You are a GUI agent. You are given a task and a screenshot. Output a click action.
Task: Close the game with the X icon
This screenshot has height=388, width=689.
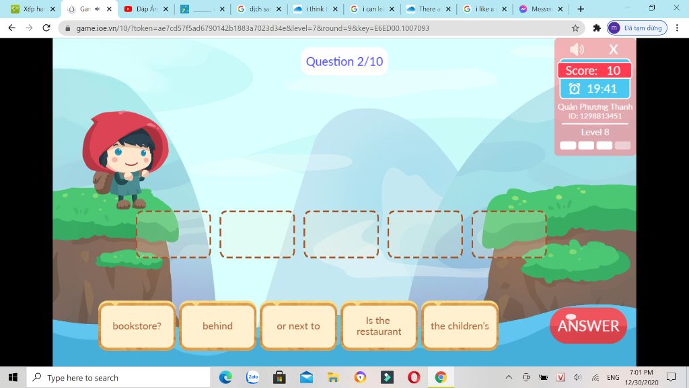pos(614,49)
